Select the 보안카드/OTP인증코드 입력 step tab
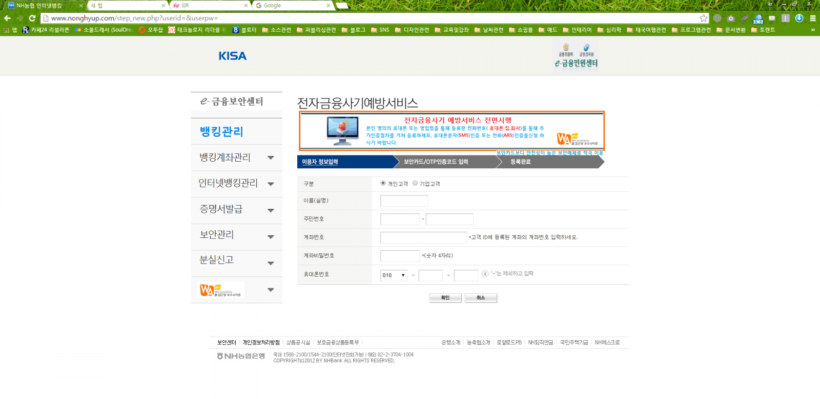The width and height of the screenshot is (820, 399). coord(448,162)
